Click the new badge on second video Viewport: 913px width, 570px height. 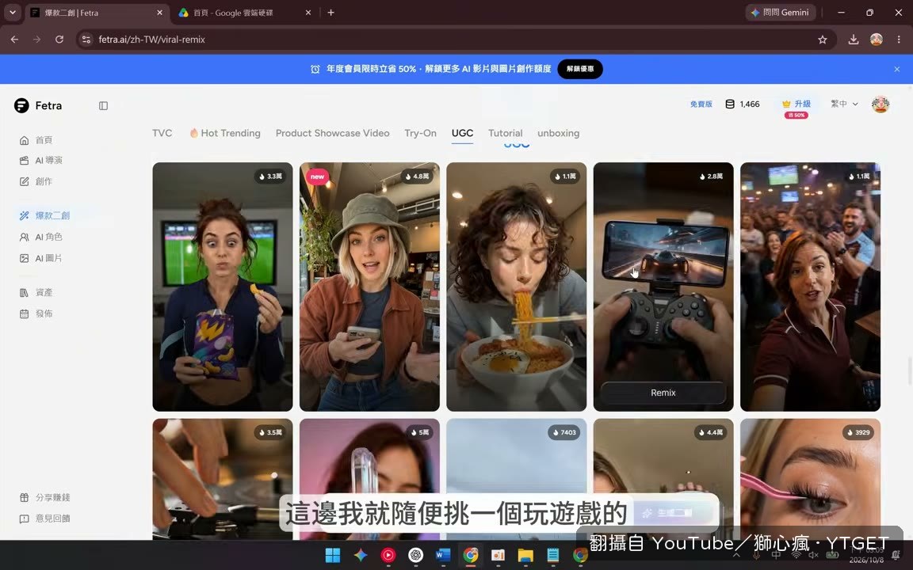tap(317, 177)
